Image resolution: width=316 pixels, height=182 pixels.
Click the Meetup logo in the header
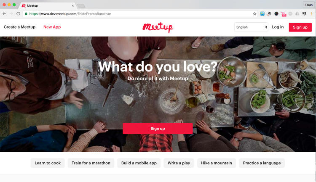coord(158,27)
